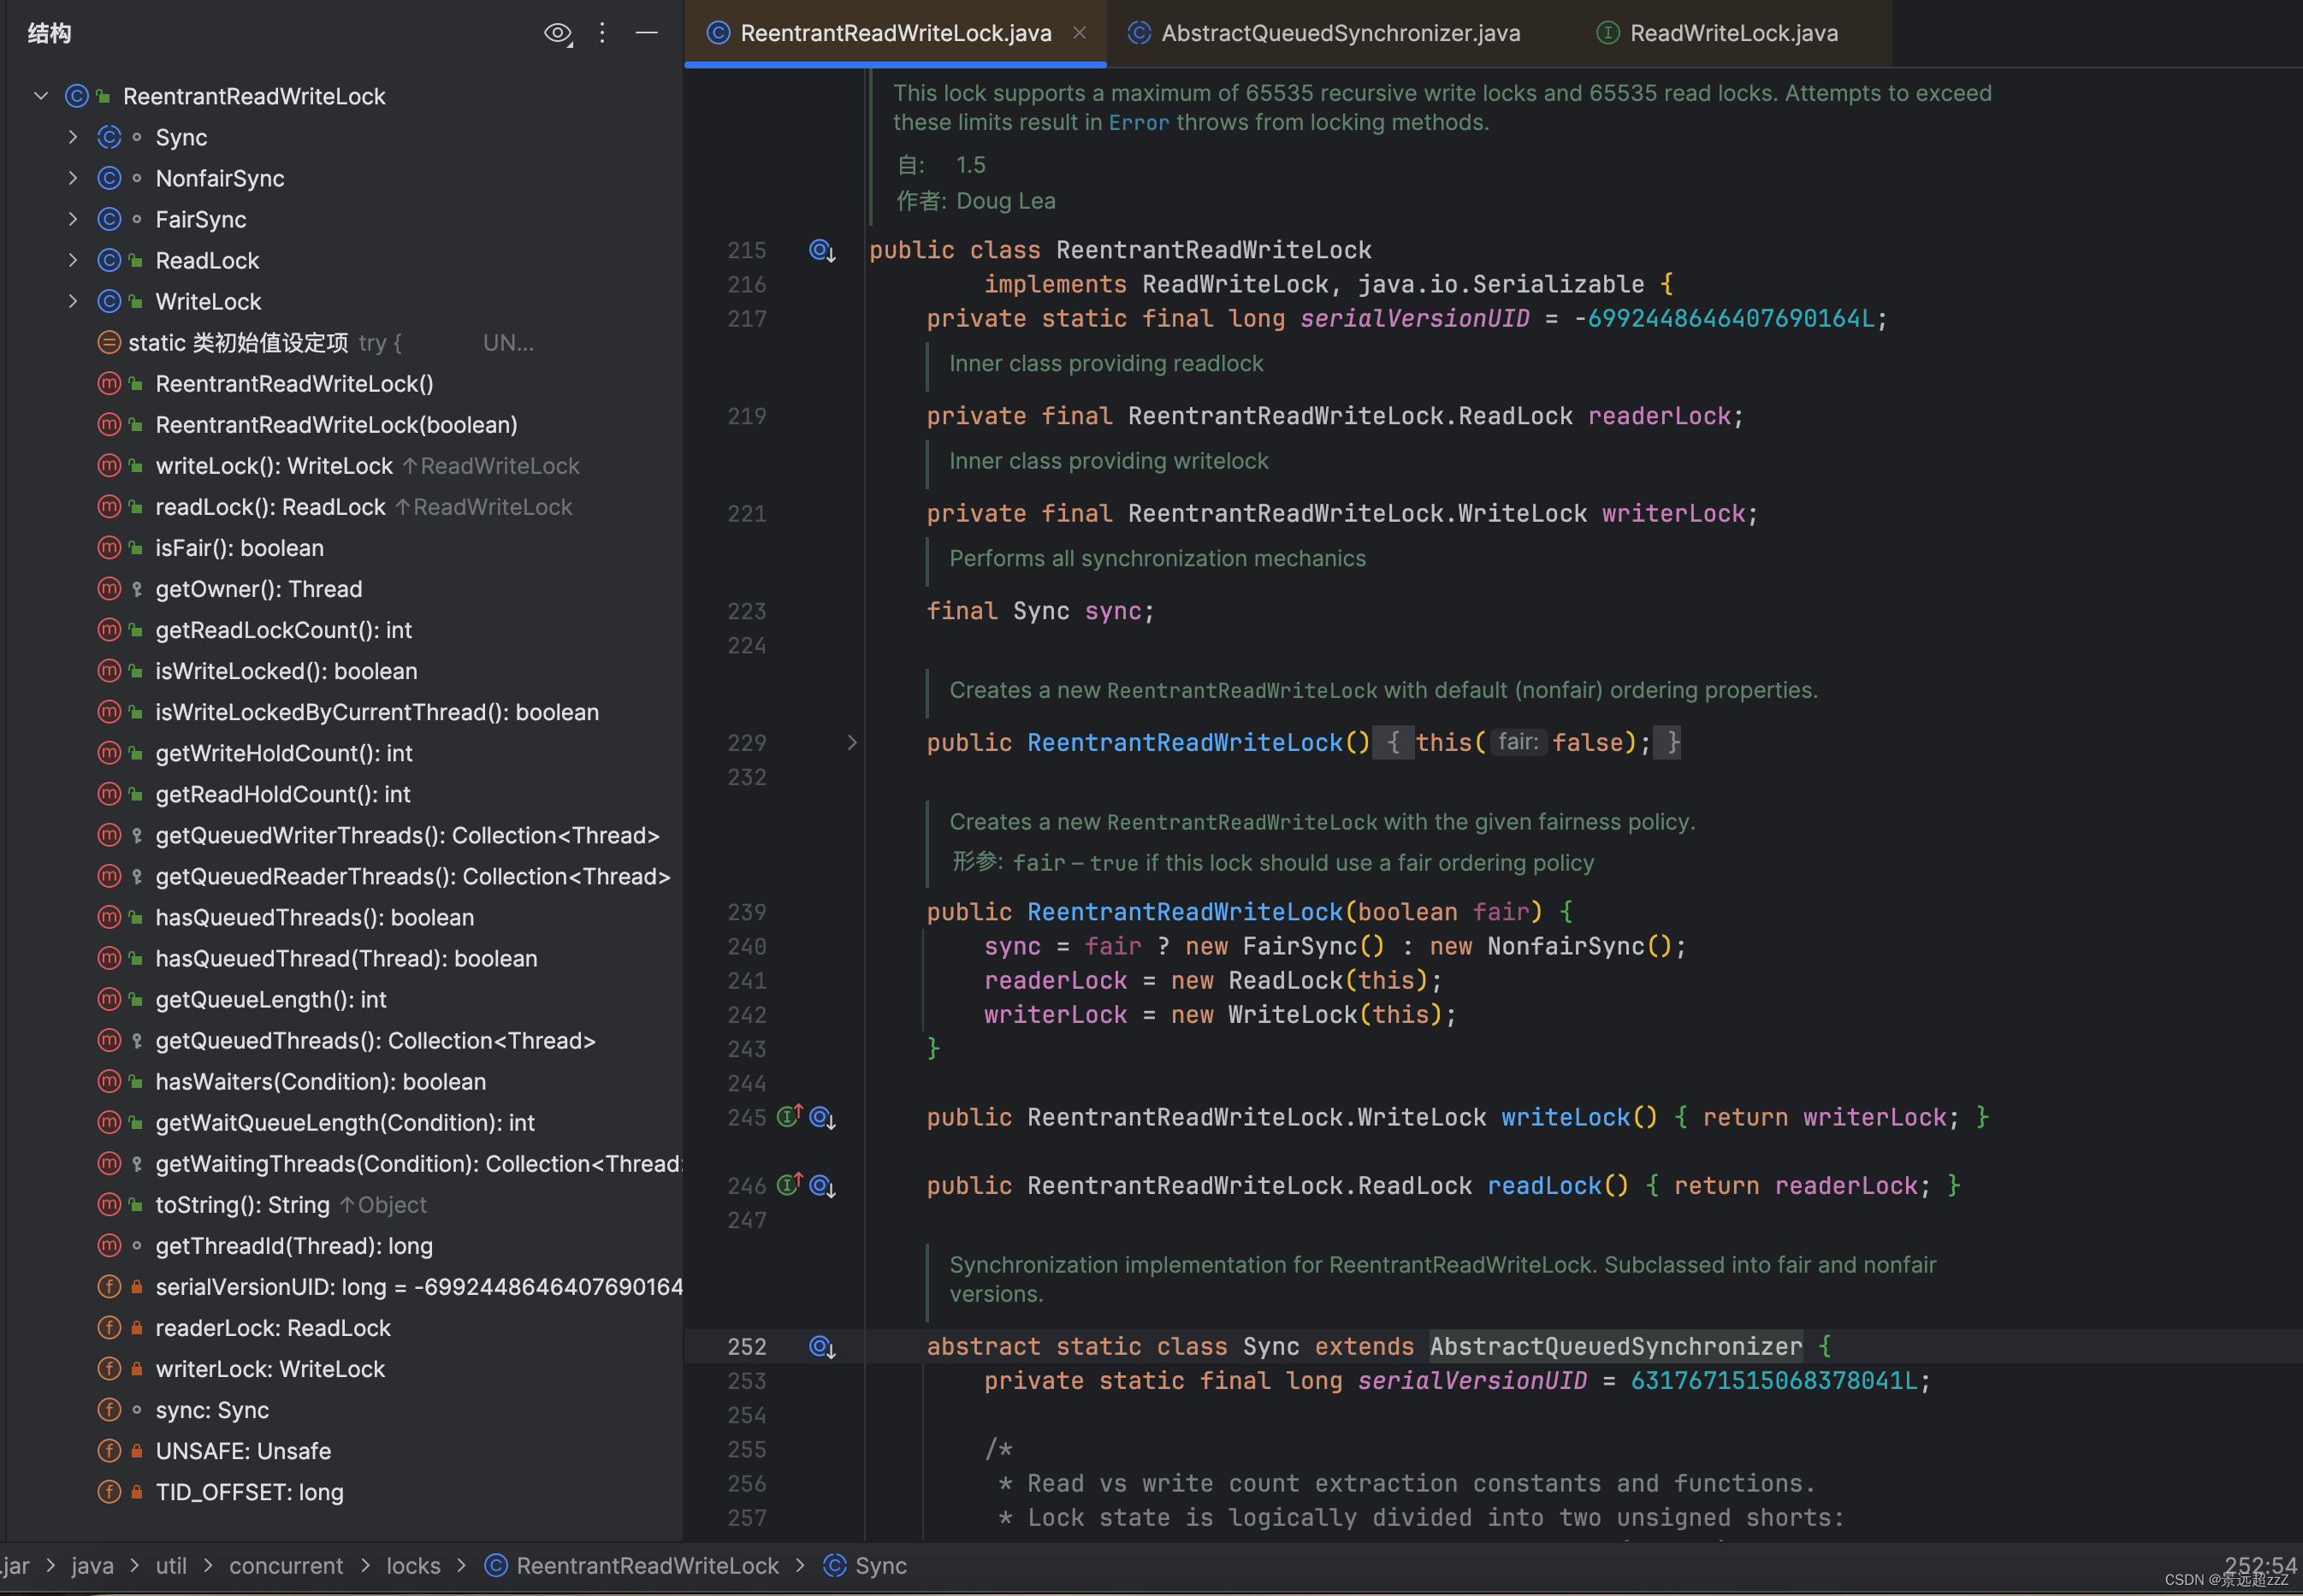This screenshot has height=1596, width=2303.
Task: Open the Structure panel three-dot options menu
Action: [x=602, y=33]
